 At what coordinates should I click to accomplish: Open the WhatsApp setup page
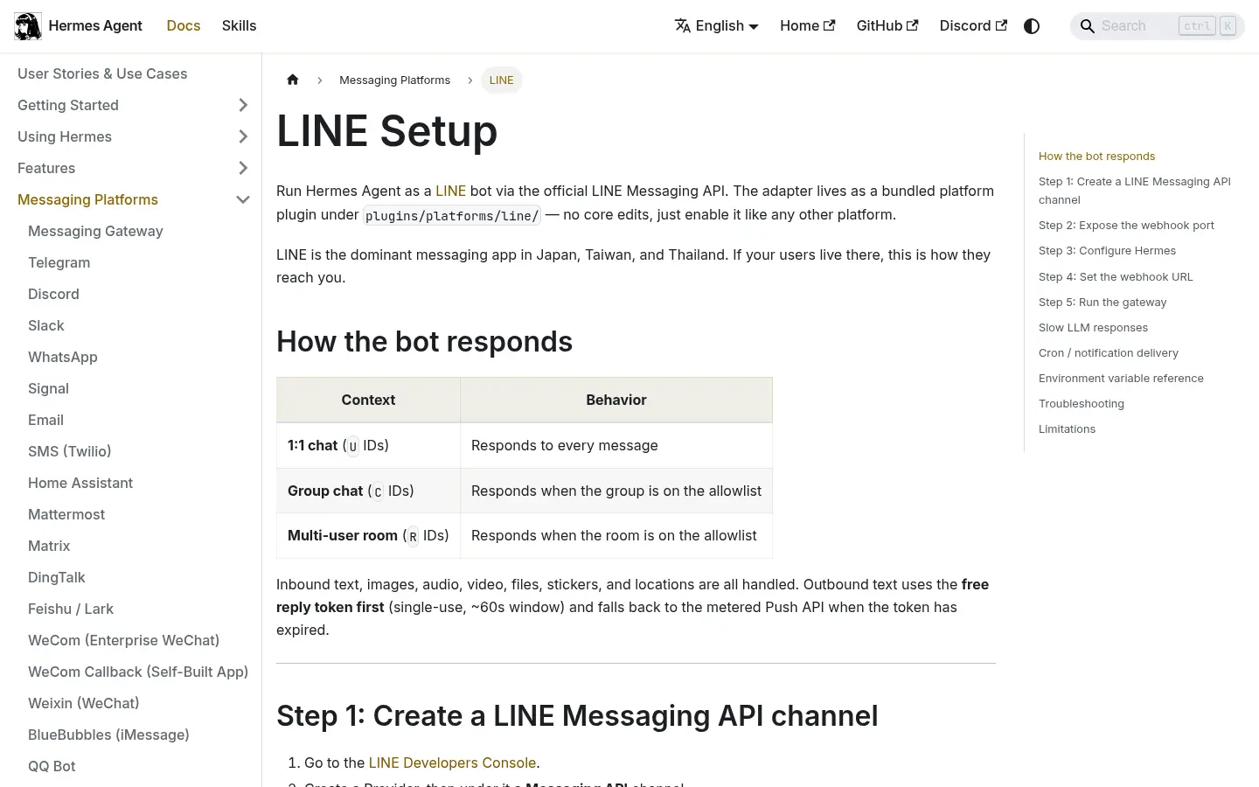coord(63,357)
